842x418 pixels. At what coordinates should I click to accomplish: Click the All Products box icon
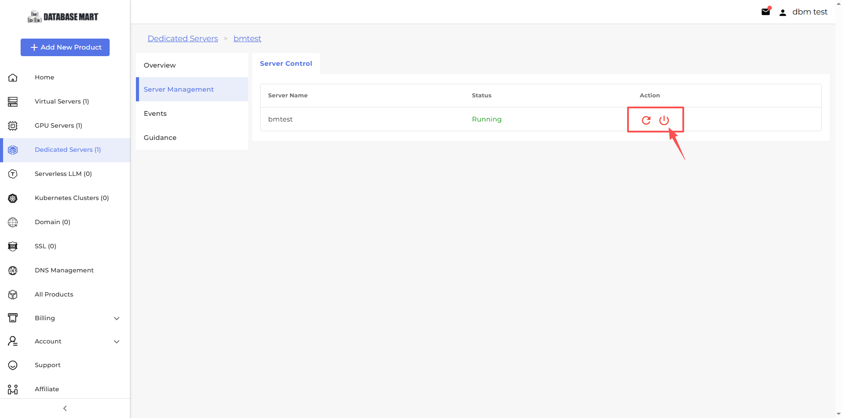(13, 295)
